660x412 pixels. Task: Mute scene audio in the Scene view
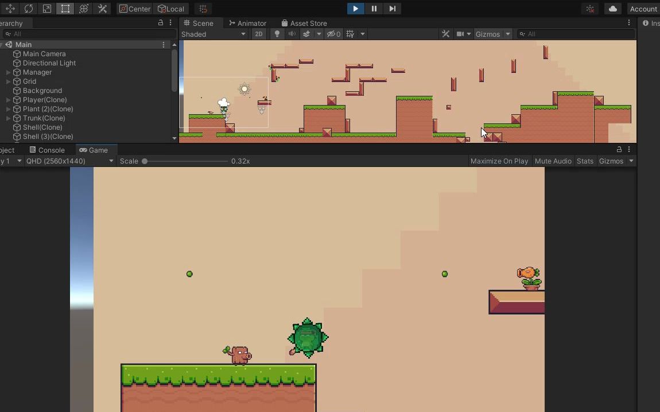pyautogui.click(x=292, y=34)
